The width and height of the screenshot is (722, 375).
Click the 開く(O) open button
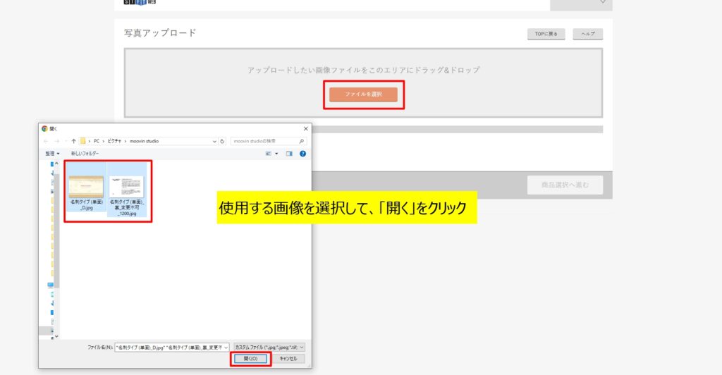(250, 359)
